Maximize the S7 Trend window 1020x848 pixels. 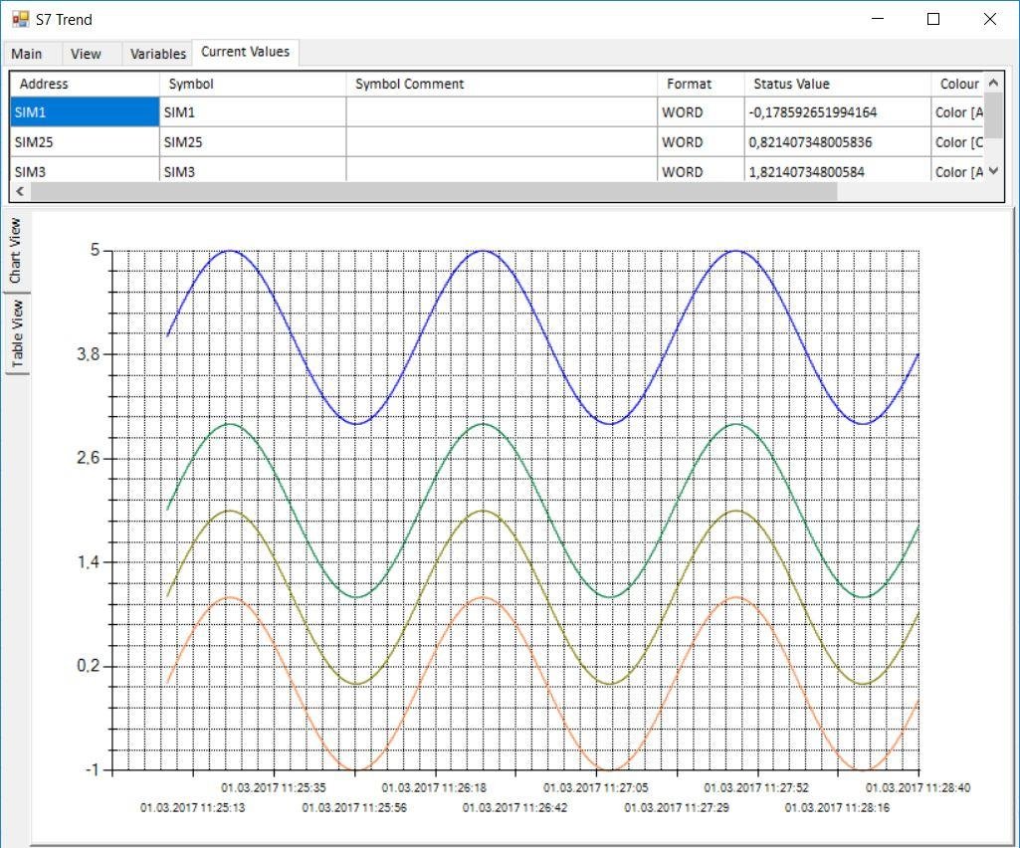(933, 19)
